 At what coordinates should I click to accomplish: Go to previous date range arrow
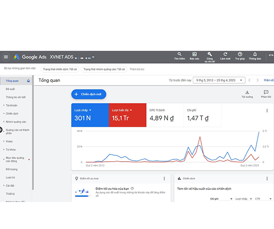[250, 80]
